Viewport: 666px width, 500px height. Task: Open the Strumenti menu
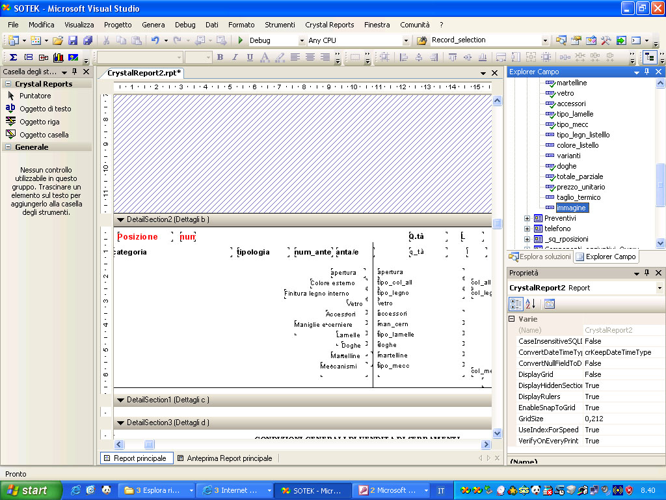click(x=280, y=25)
